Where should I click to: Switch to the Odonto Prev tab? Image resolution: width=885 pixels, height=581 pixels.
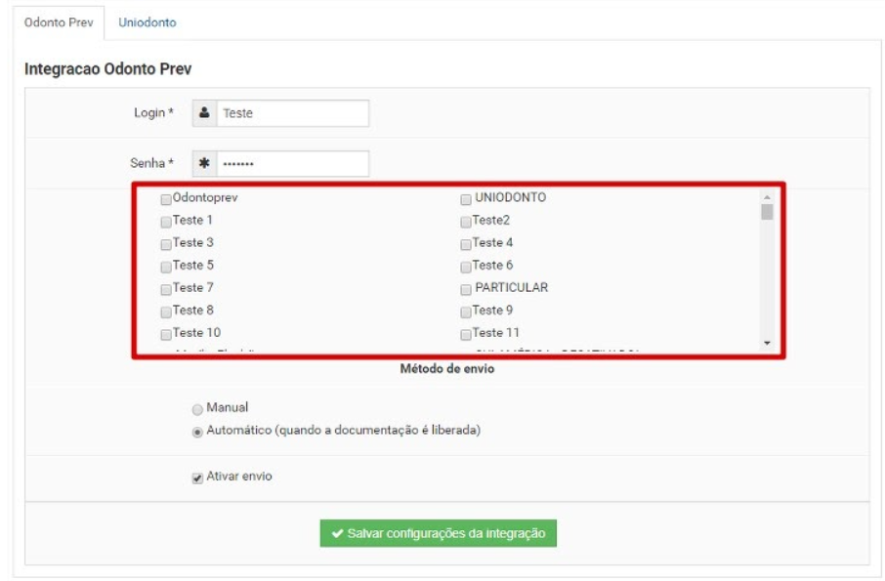(59, 22)
